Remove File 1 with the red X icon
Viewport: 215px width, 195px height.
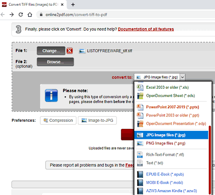[69, 51]
